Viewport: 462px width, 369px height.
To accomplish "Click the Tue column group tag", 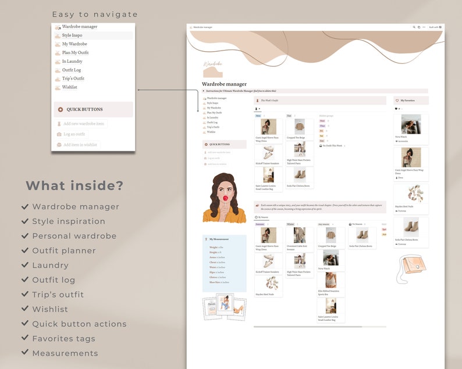I will (x=289, y=116).
